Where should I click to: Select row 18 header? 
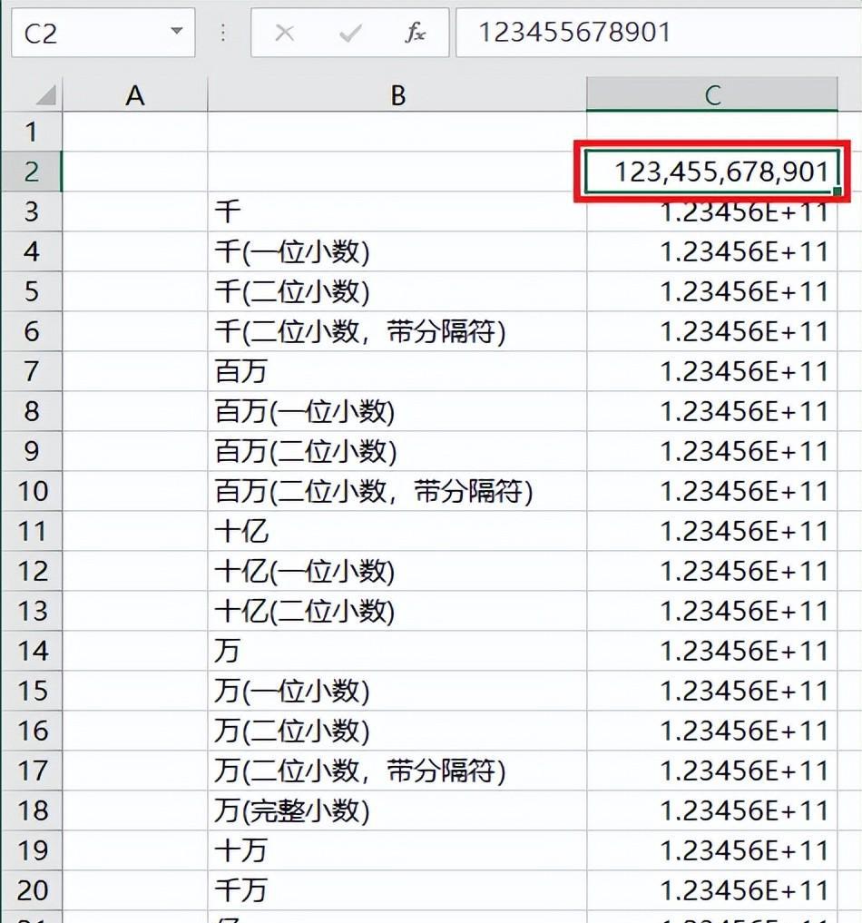point(31,810)
